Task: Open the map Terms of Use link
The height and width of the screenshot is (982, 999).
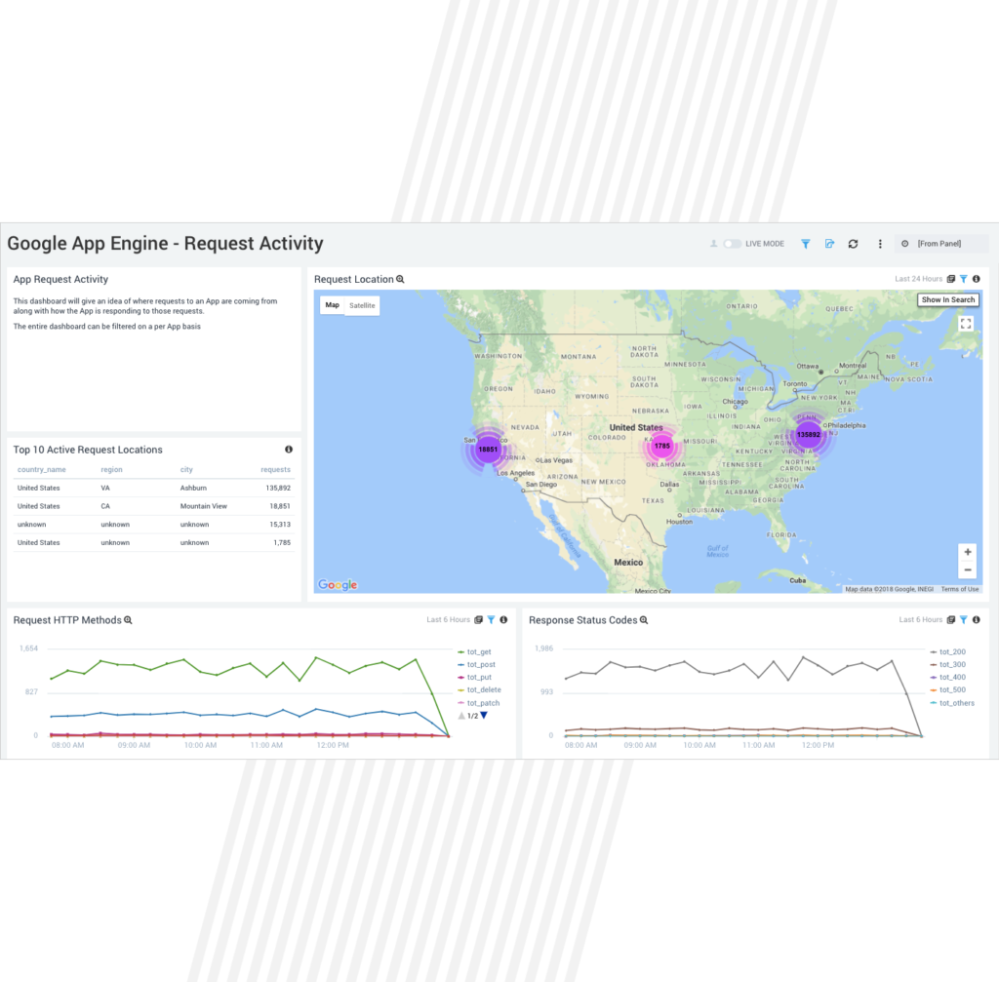Action: (x=960, y=589)
